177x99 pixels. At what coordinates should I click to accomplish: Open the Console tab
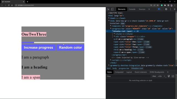(132, 9)
